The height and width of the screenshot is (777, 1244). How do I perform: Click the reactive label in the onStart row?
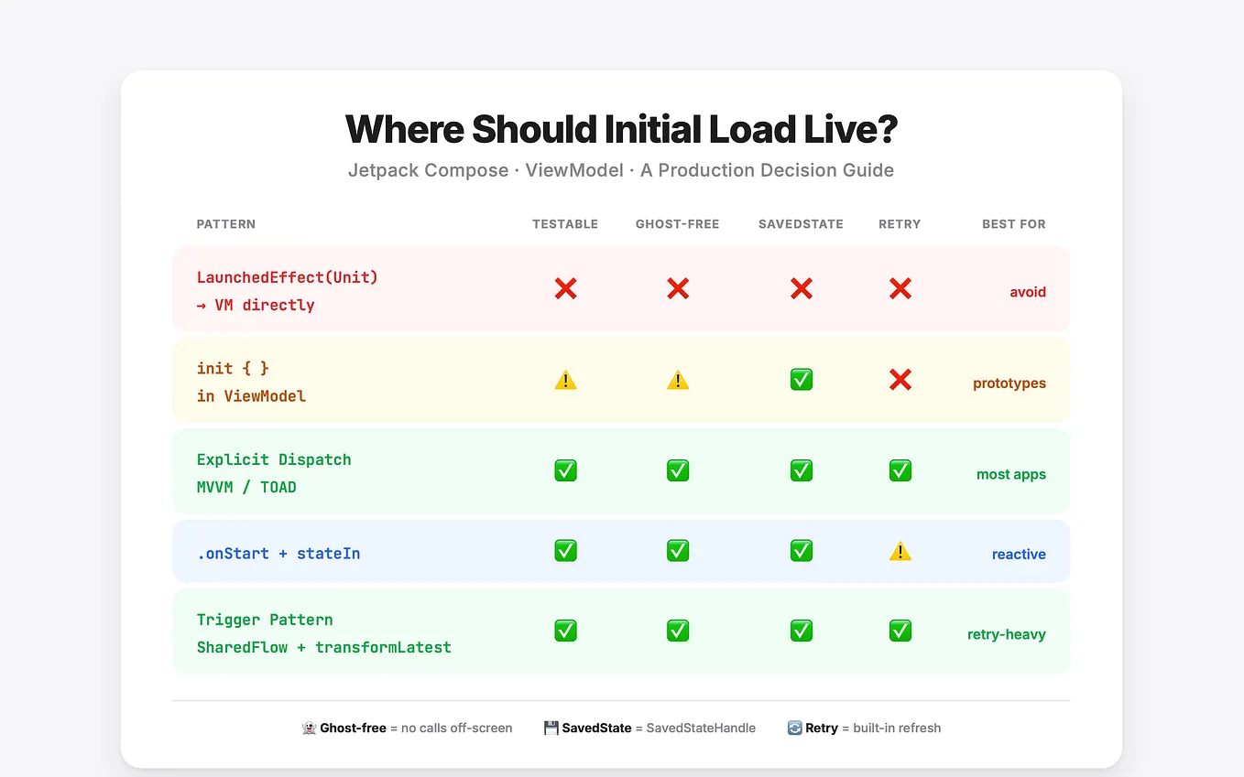tap(1019, 554)
